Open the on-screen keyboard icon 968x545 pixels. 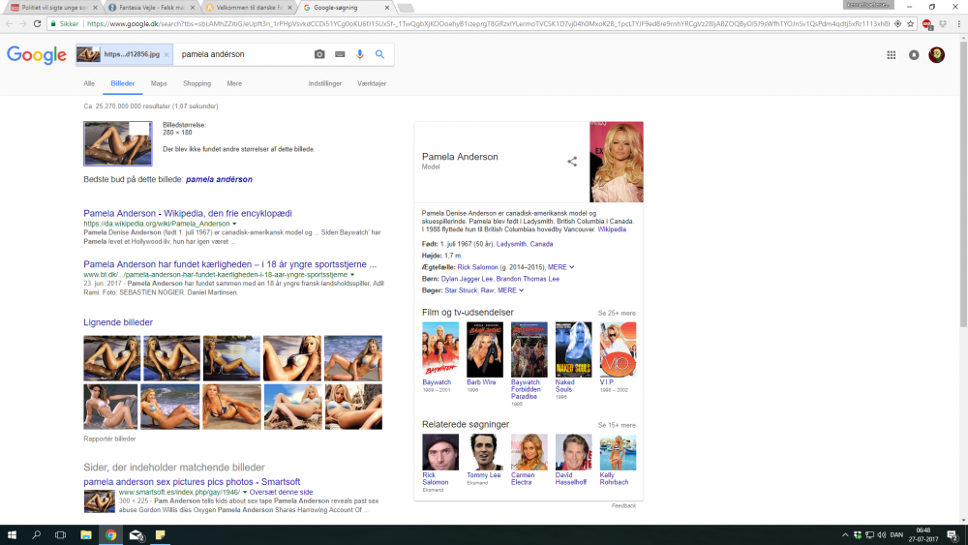(x=340, y=54)
